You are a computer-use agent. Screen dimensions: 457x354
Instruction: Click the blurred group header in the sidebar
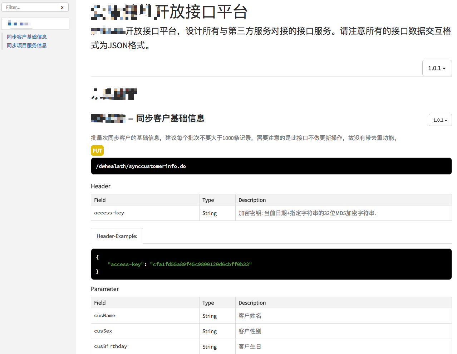pyautogui.click(x=35, y=24)
